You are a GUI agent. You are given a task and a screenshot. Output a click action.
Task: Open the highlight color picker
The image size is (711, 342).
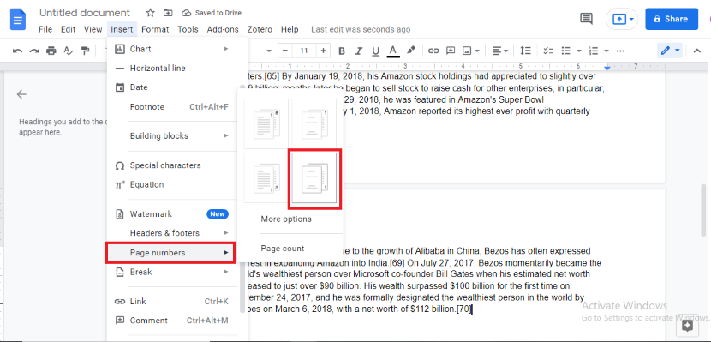pos(411,51)
